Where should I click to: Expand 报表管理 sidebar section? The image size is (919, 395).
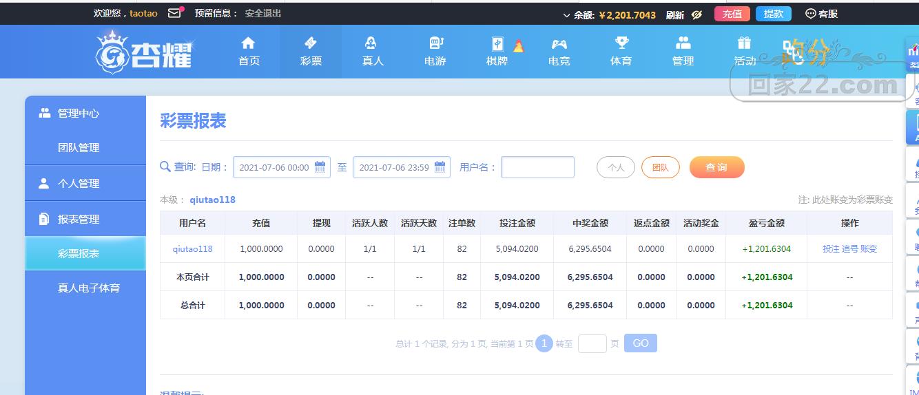(x=85, y=220)
